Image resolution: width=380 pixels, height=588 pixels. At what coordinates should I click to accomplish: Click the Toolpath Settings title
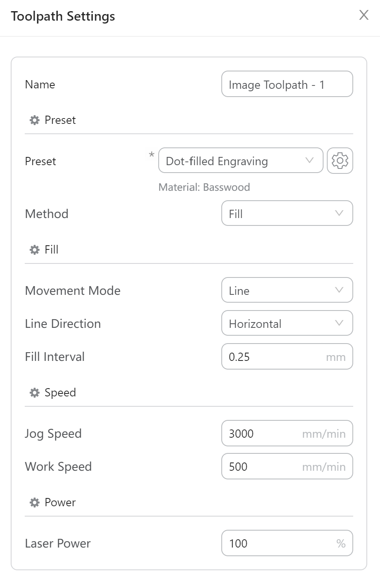click(63, 17)
